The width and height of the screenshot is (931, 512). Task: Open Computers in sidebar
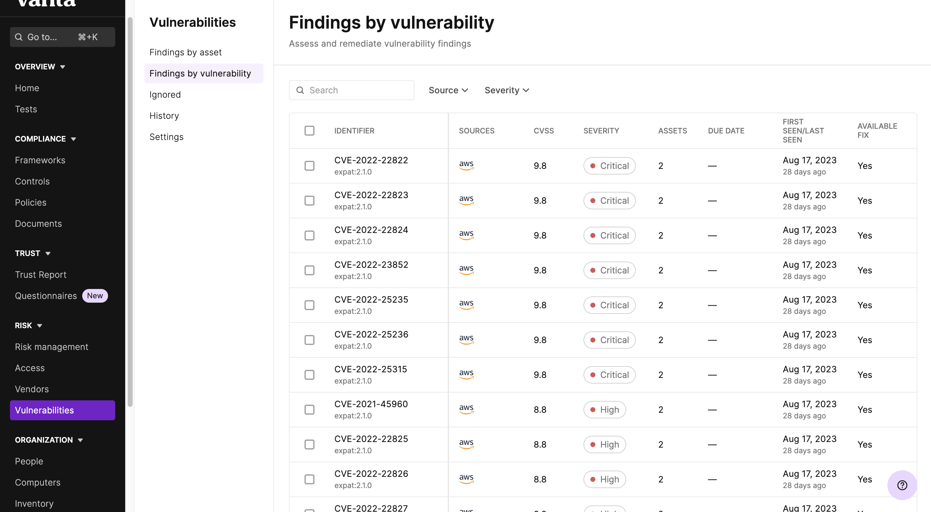pyautogui.click(x=38, y=482)
